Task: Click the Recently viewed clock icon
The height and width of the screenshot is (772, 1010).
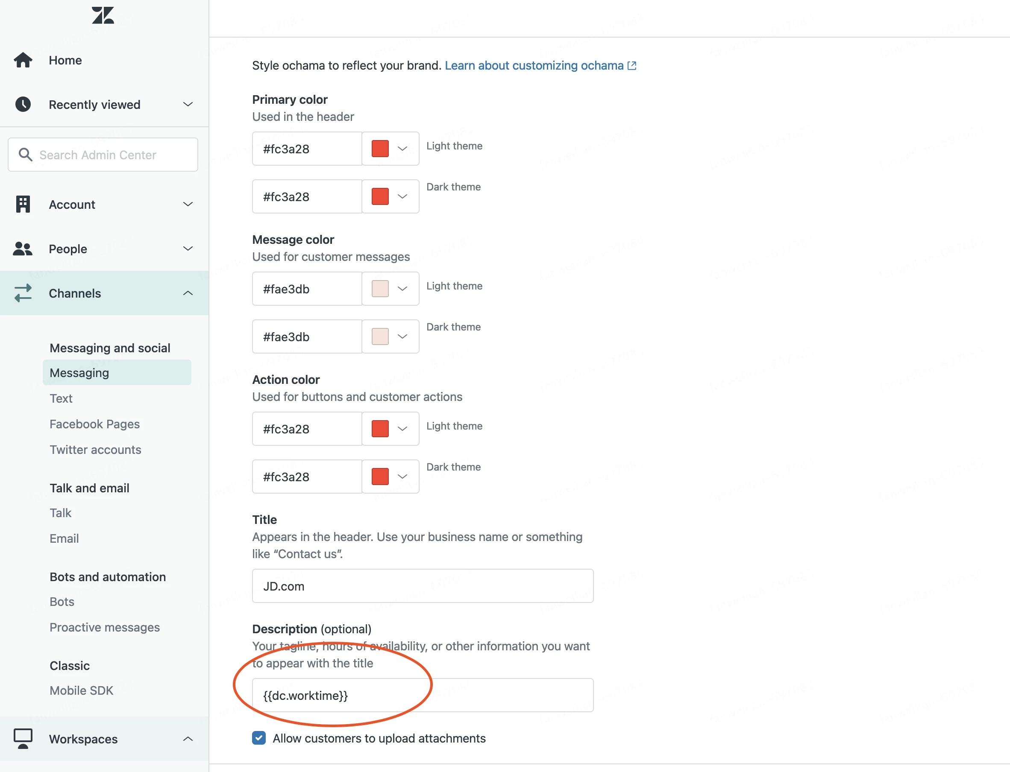Action: (23, 104)
